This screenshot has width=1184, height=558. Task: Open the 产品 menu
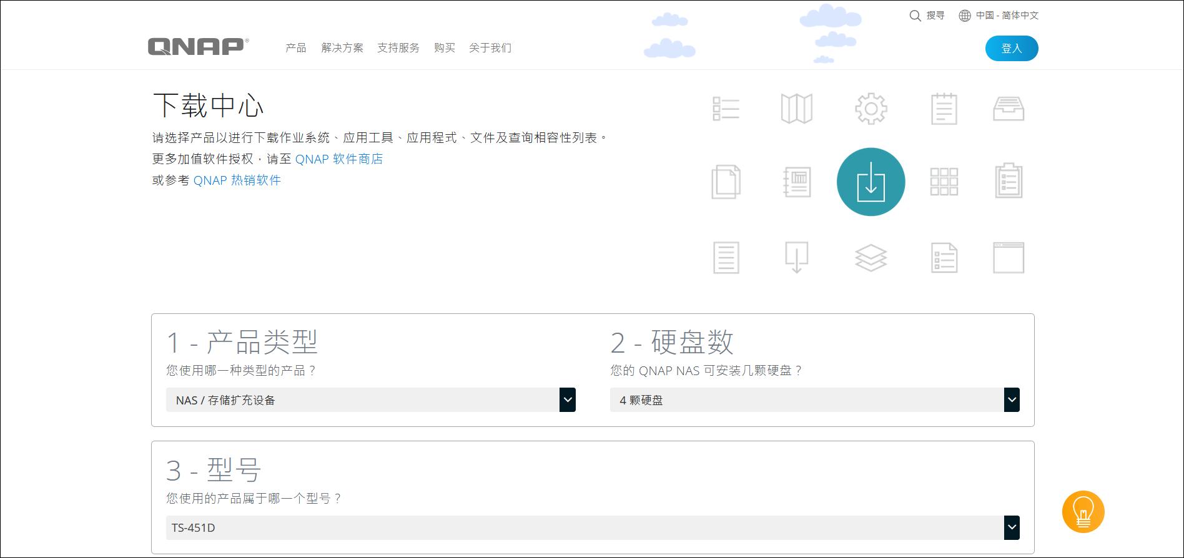[295, 47]
